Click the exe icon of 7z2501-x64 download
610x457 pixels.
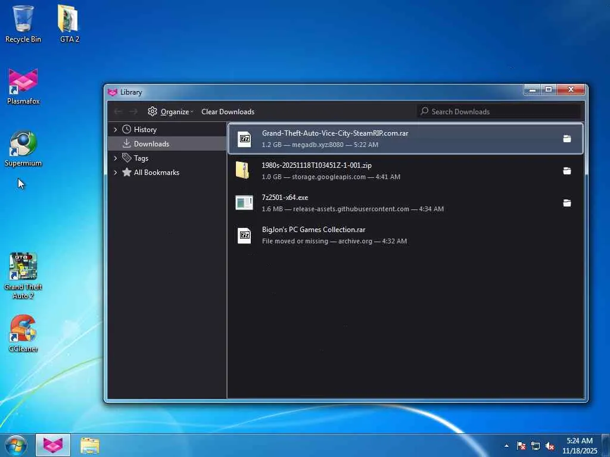click(x=244, y=203)
